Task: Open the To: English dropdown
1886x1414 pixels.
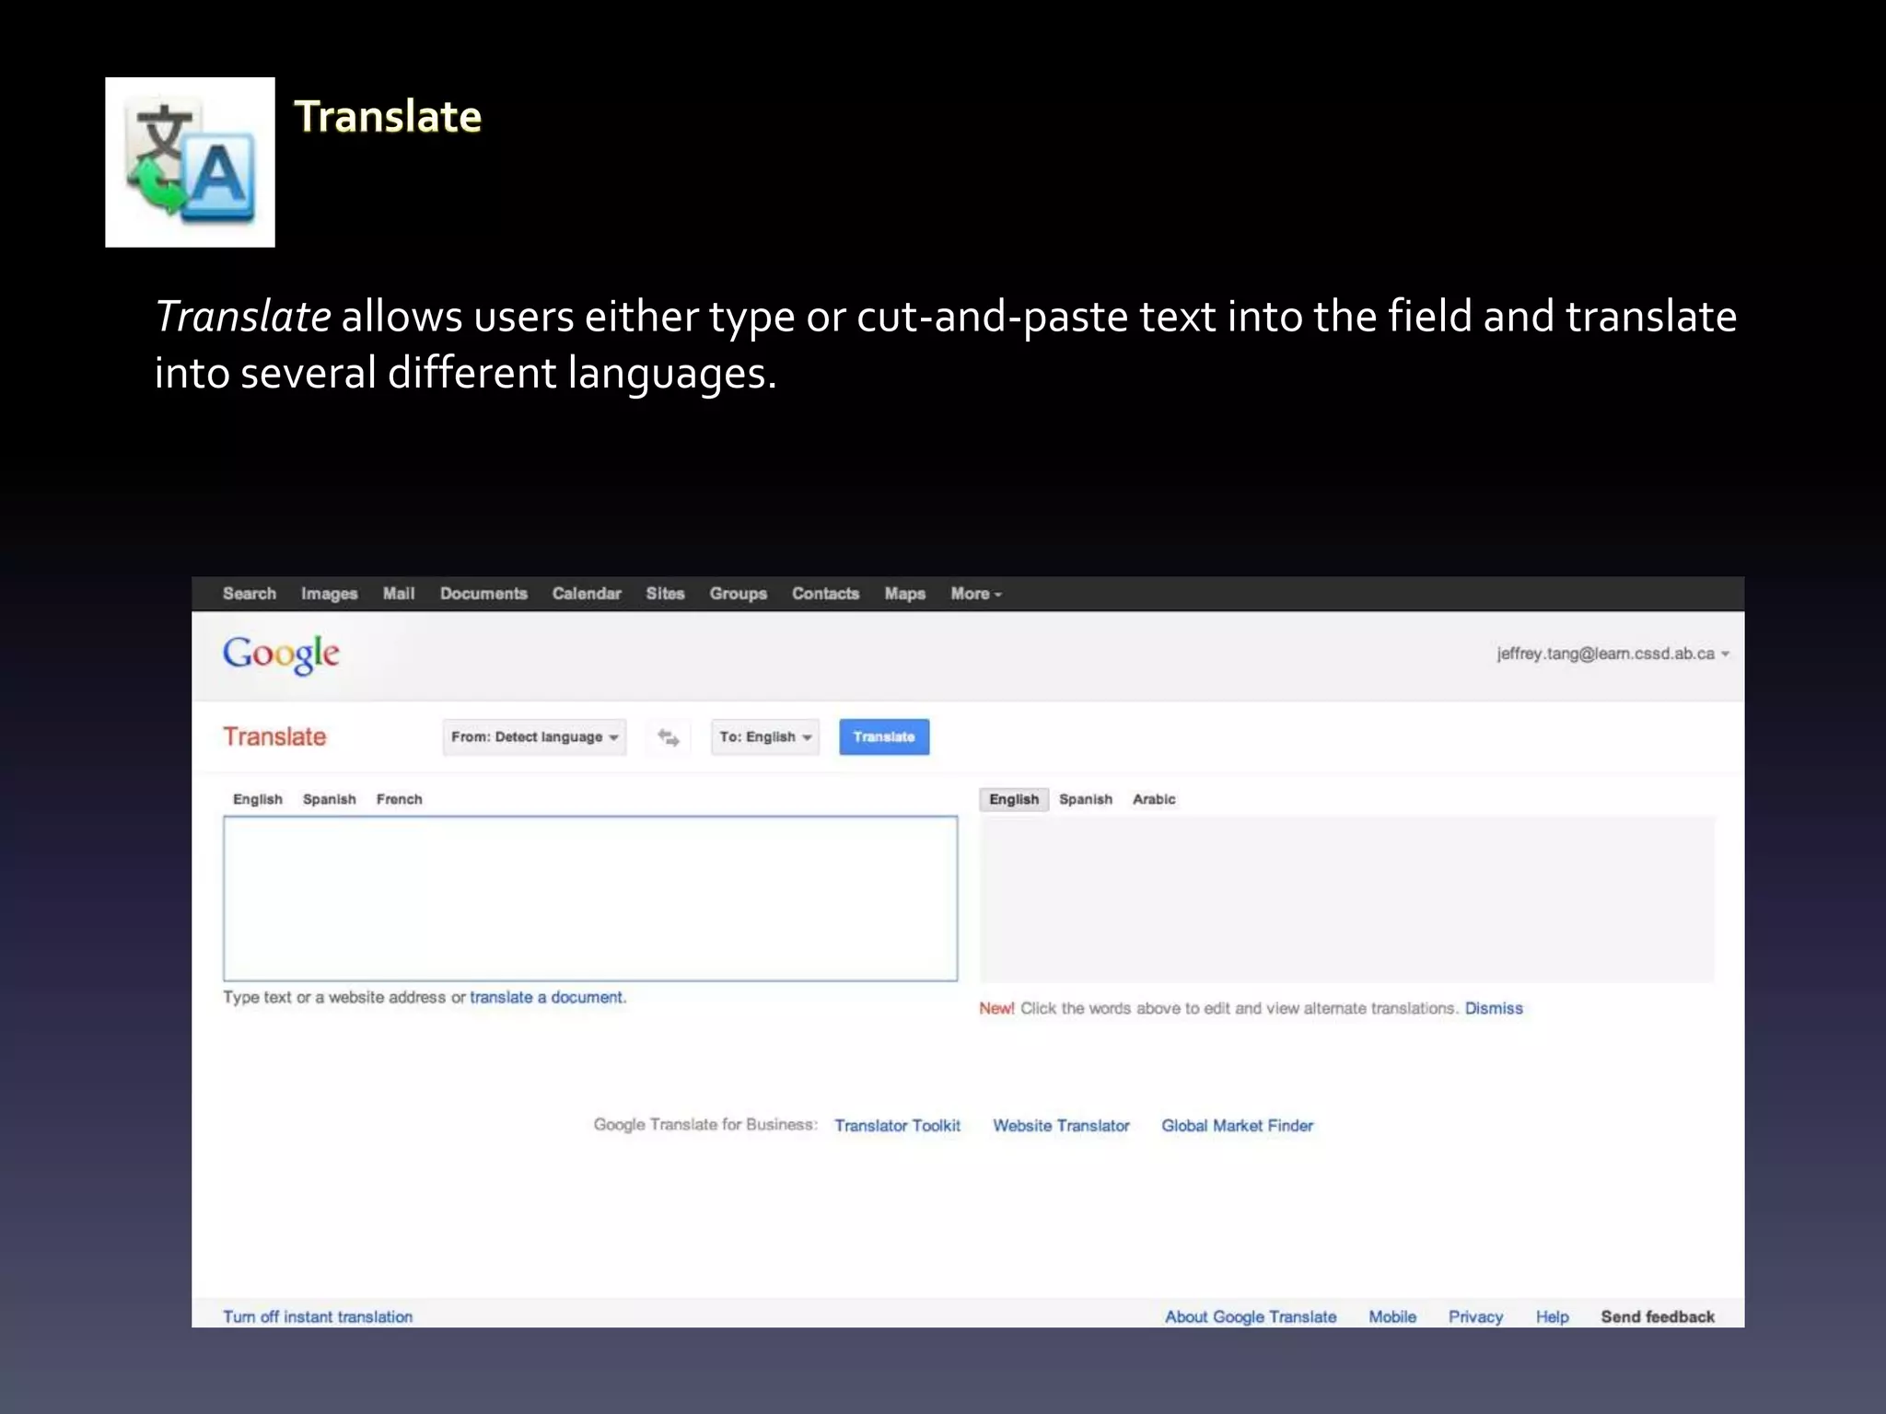Action: tap(765, 737)
